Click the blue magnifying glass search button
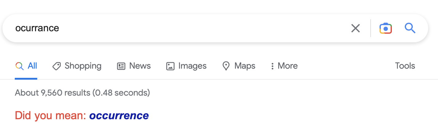Viewport: 438px width, 133px height. point(410,28)
